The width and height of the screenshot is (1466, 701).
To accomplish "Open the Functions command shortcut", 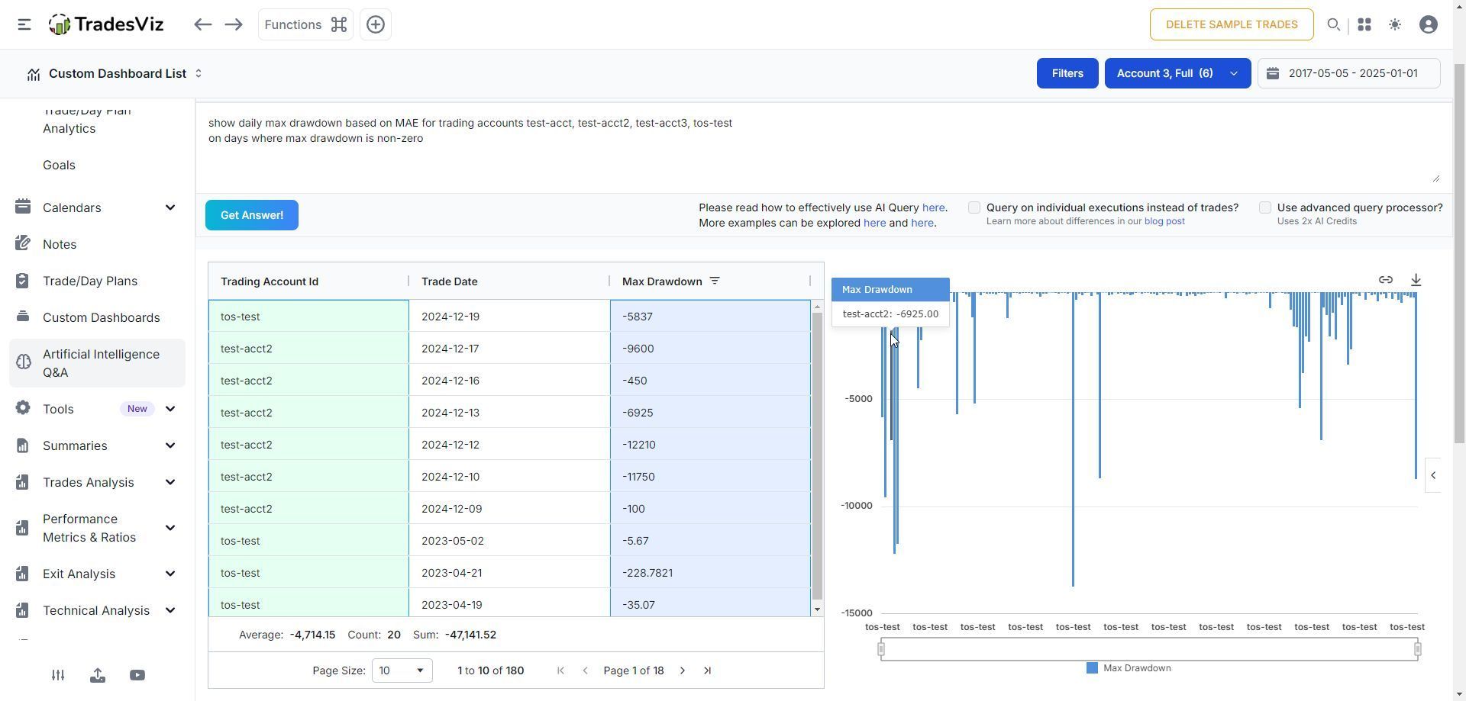I will click(x=305, y=24).
